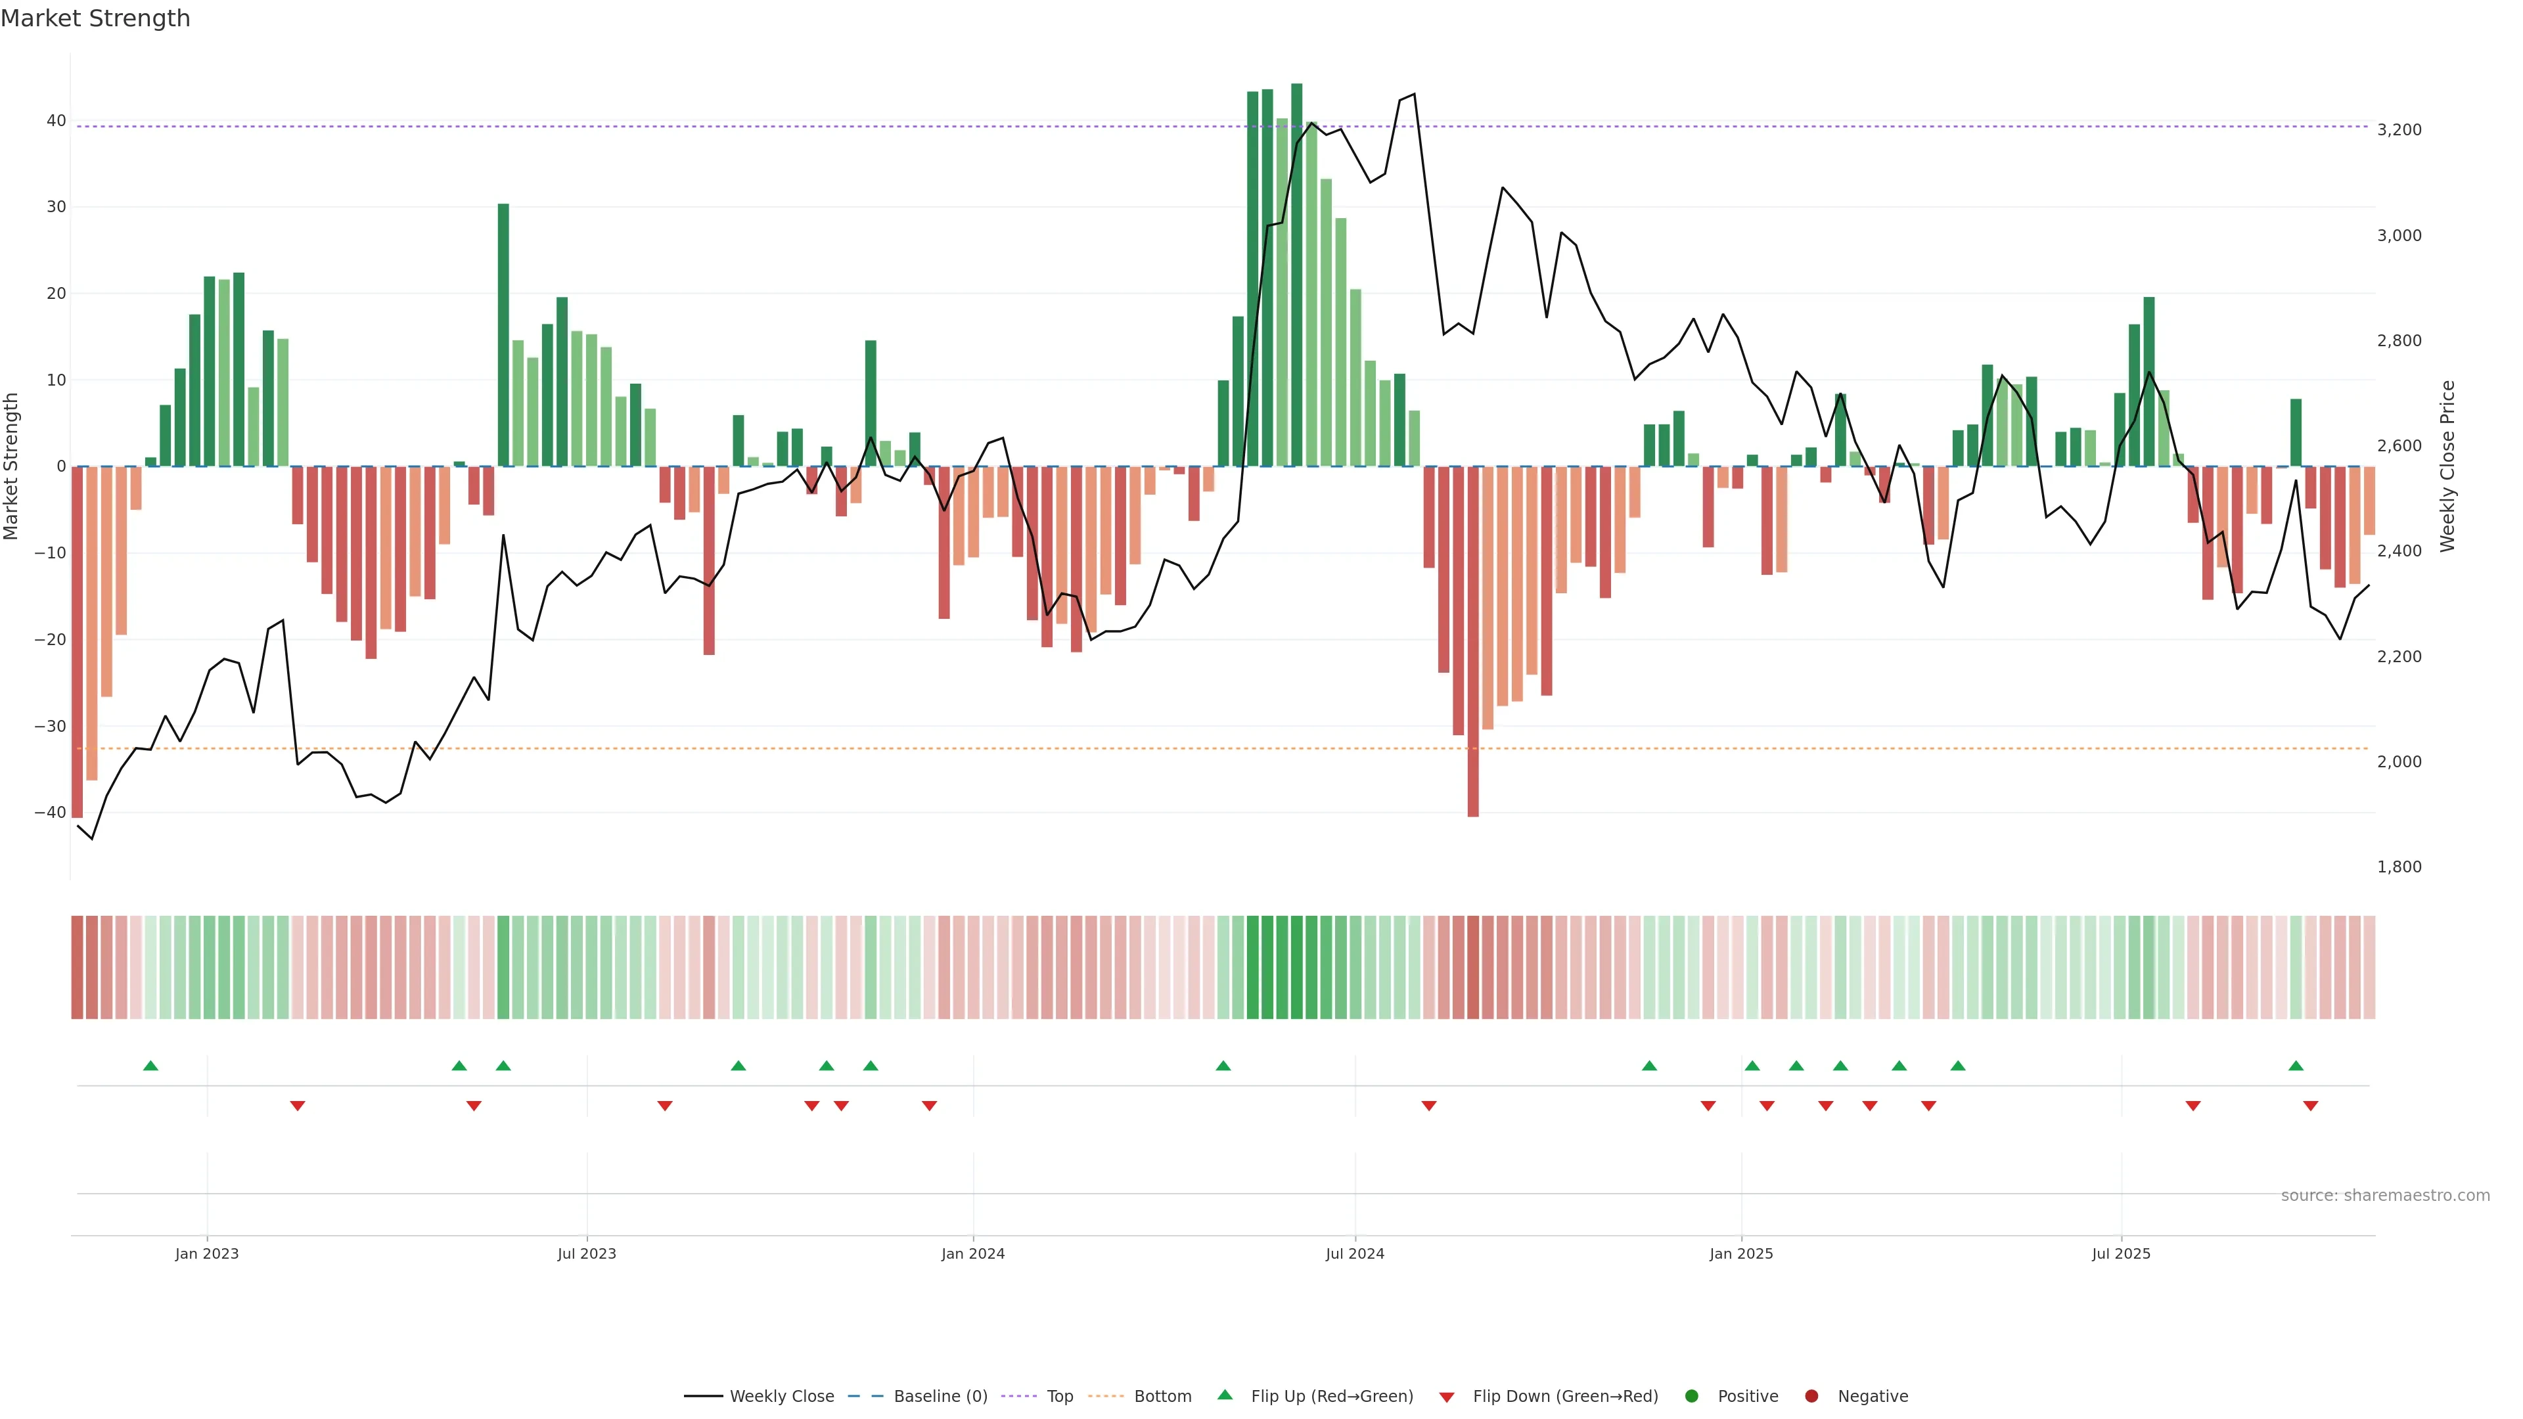Click the Positive green circle legend icon
Image resolution: width=2523 pixels, height=1419 pixels.
[1691, 1397]
